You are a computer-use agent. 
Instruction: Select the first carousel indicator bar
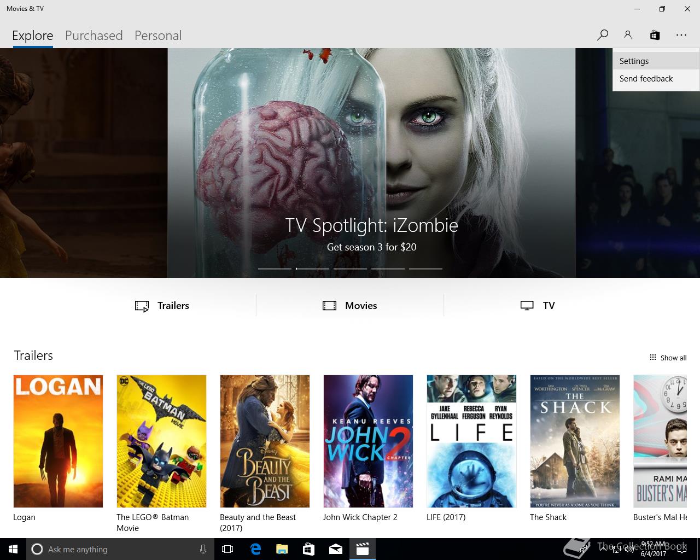275,269
